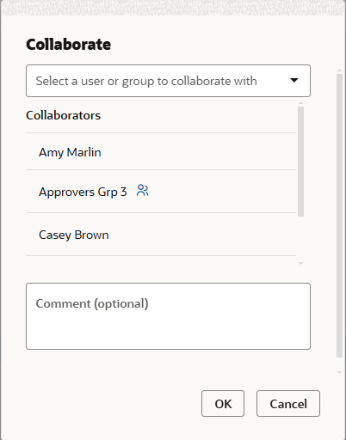
Task: Click the Casey Brown name text
Action: pos(74,235)
